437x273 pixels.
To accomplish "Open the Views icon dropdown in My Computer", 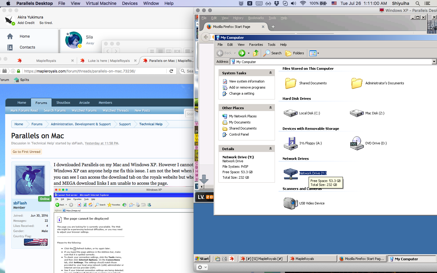I will coord(314,53).
